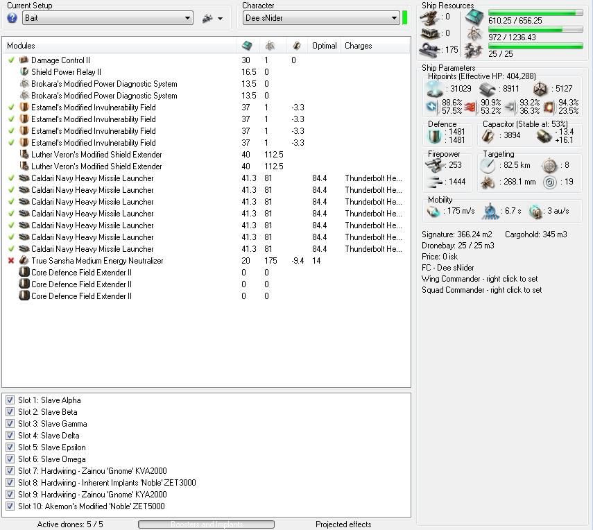Click the turret hardpoints icon in Ship Resources

[429, 17]
